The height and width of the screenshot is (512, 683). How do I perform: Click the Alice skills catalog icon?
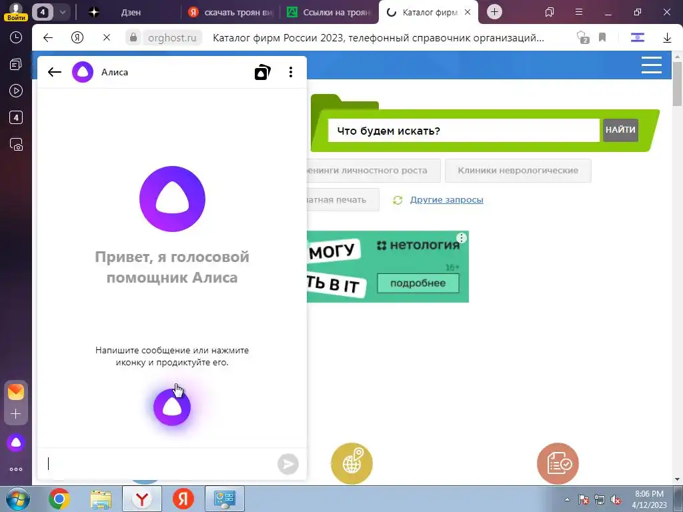pos(262,72)
